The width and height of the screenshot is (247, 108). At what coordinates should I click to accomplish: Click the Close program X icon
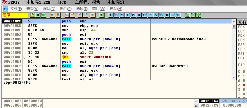click(x=44, y=15)
